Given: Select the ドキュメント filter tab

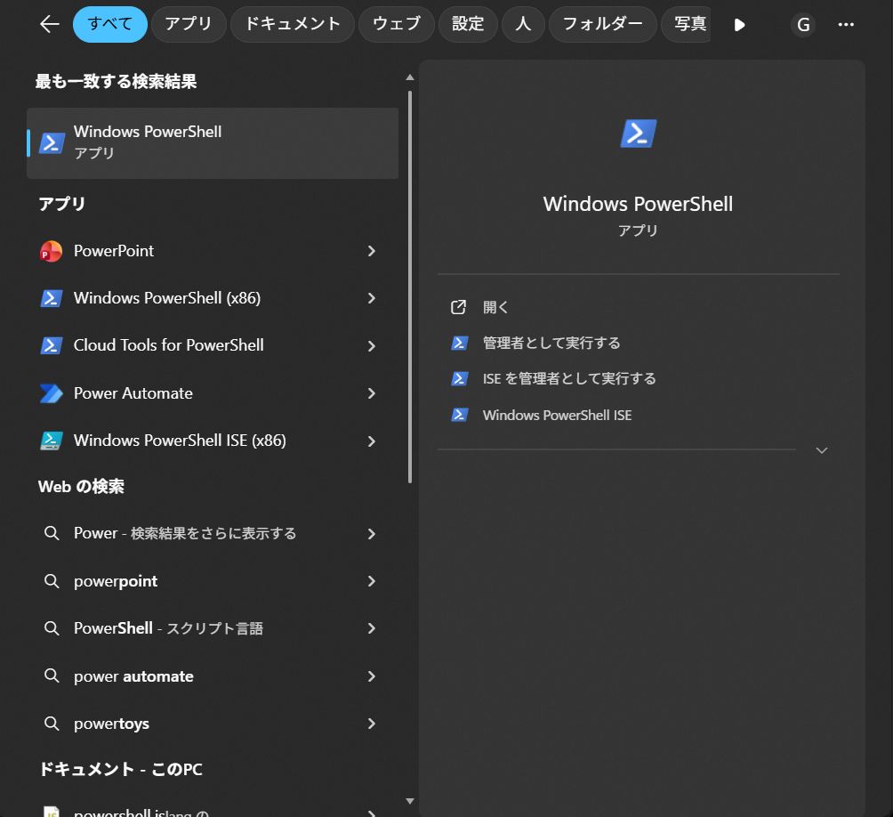Looking at the screenshot, I should [292, 24].
